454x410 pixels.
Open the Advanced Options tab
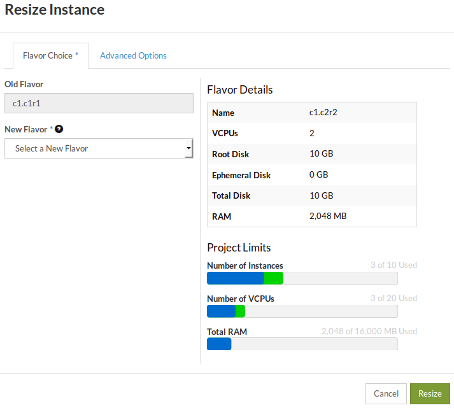[x=133, y=55]
